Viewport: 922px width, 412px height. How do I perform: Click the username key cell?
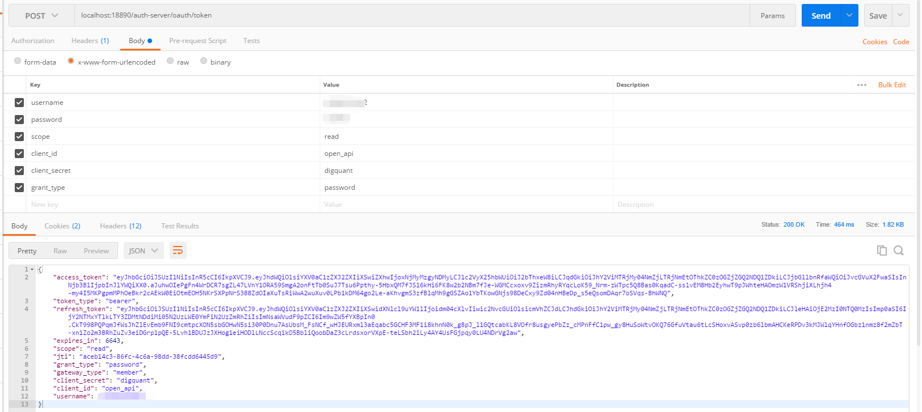click(x=173, y=103)
